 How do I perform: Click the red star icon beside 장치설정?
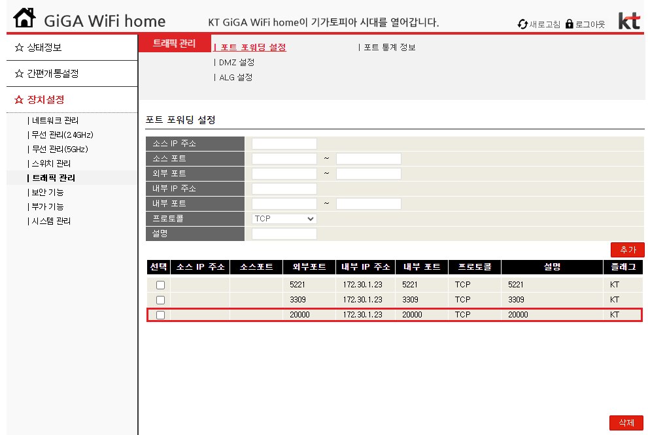tap(19, 100)
